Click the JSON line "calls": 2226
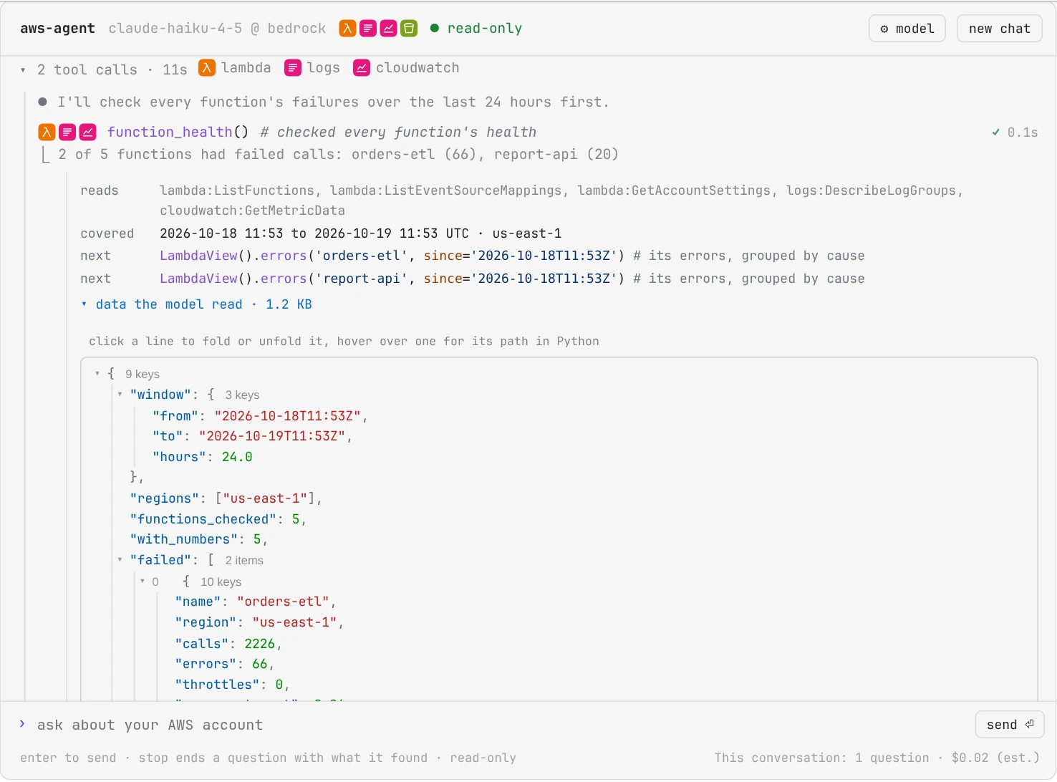The image size is (1057, 782). [228, 644]
